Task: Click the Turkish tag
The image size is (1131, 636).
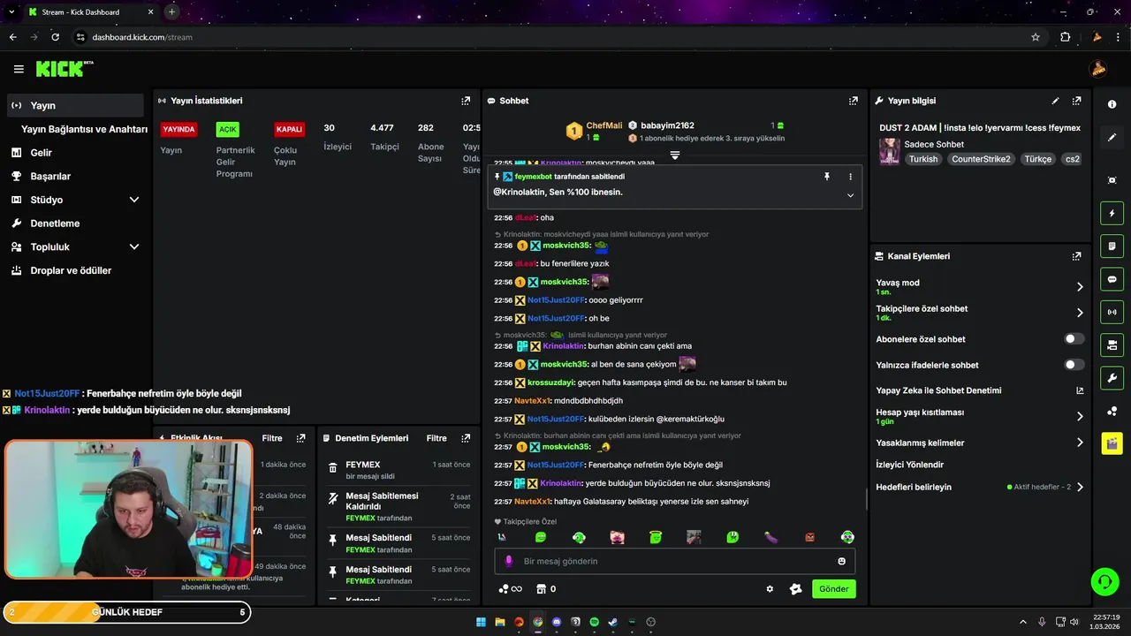Action: (x=923, y=159)
